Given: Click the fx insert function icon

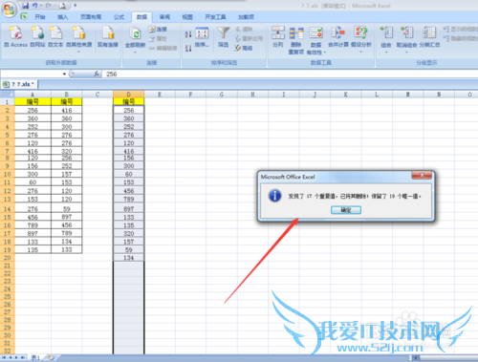Looking at the screenshot, I should (97, 74).
